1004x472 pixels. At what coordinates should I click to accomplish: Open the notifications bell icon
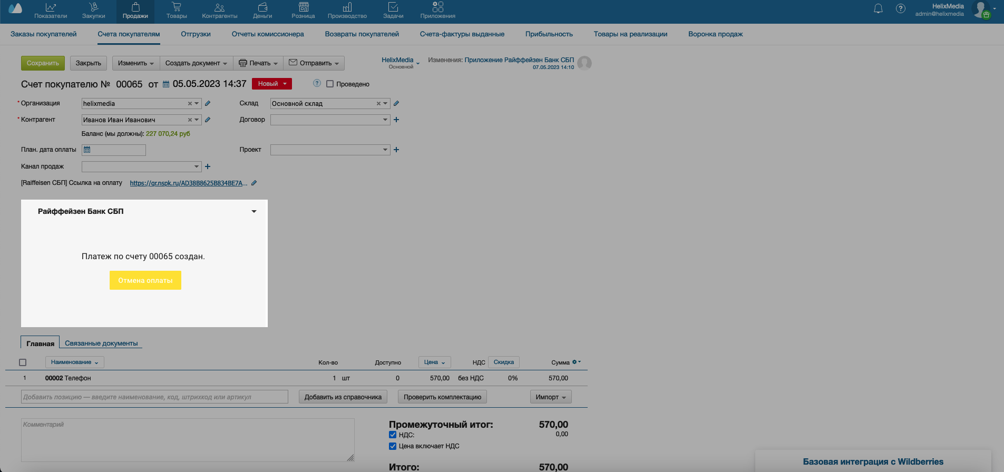point(878,8)
